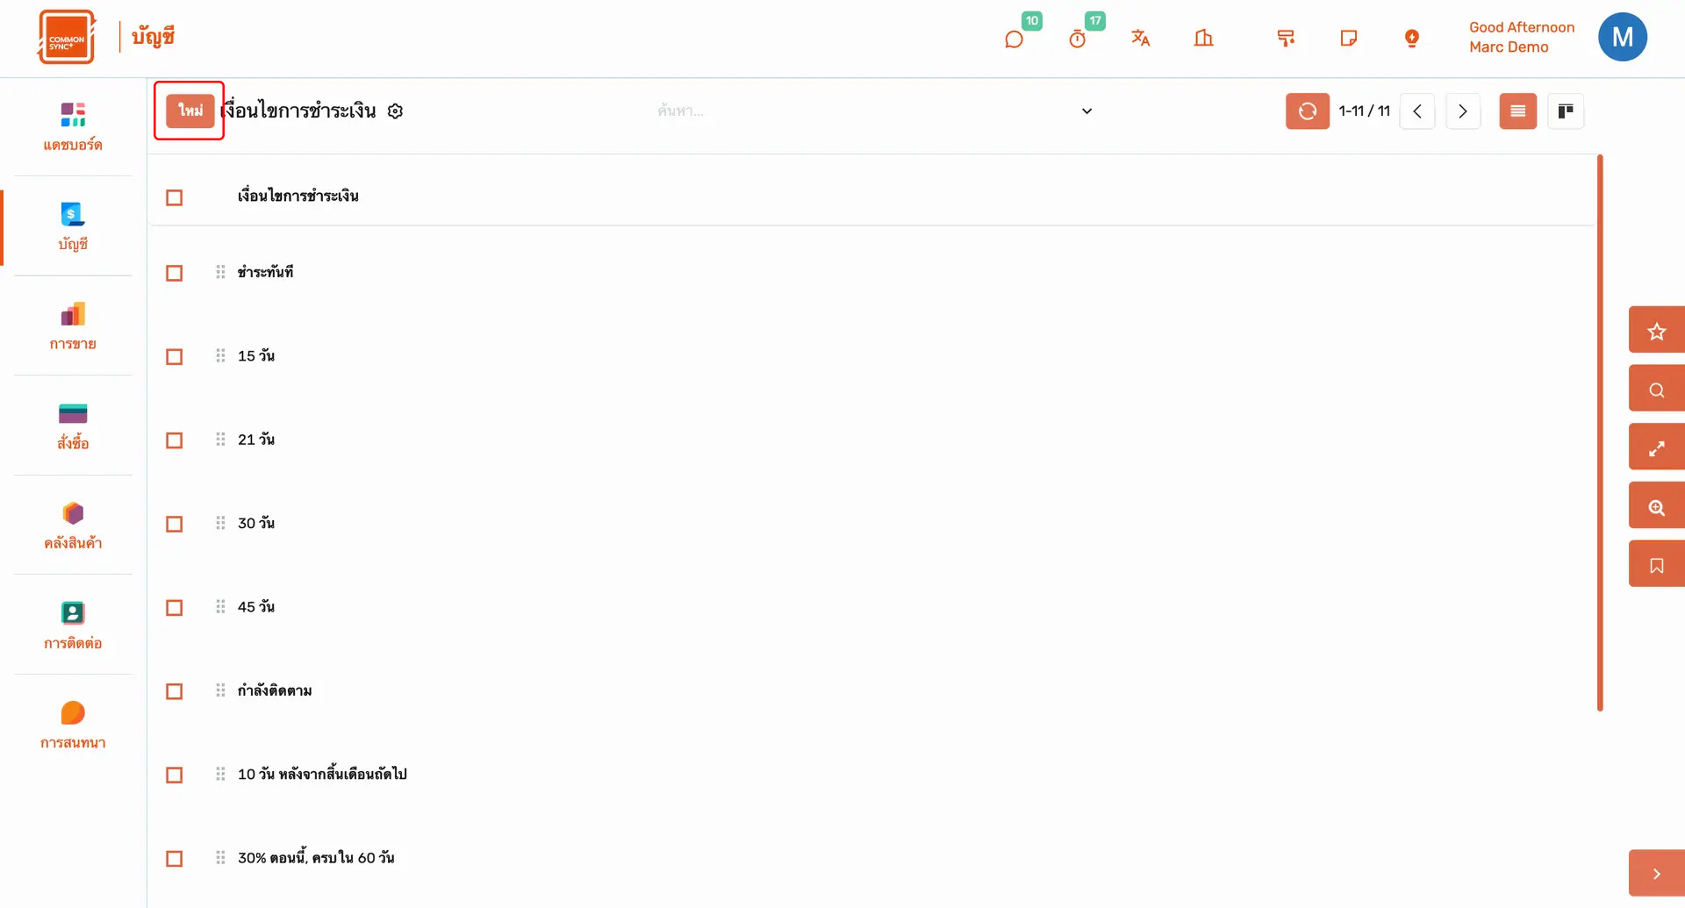The image size is (1685, 908).
Task: Switch to kanban view
Action: tap(1566, 111)
